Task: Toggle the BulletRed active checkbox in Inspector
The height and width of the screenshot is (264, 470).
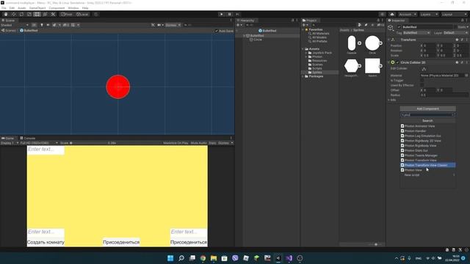Action: pos(399,27)
